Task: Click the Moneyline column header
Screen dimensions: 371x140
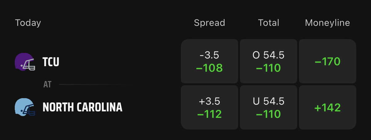Action: [328, 23]
